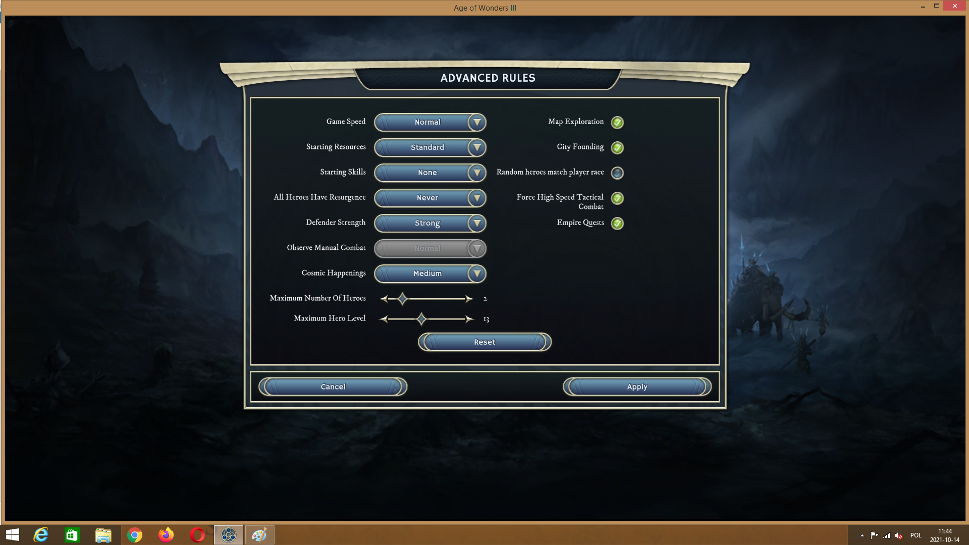Viewport: 969px width, 545px height.
Task: Click the Force High Speed Tactical Combat label
Action: (x=560, y=202)
